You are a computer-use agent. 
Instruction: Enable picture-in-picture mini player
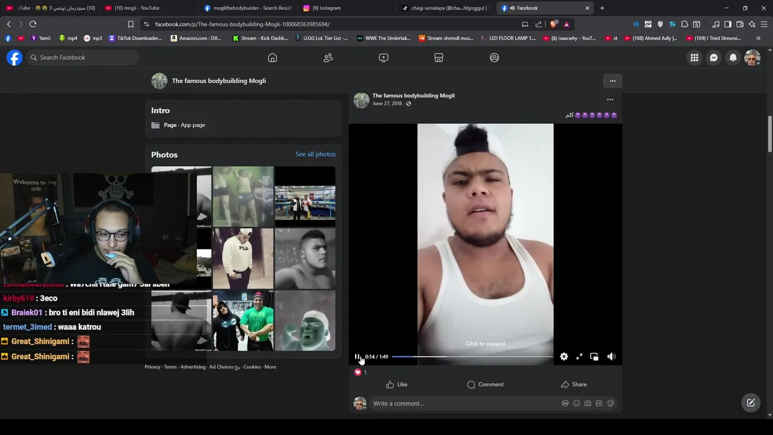click(x=594, y=356)
